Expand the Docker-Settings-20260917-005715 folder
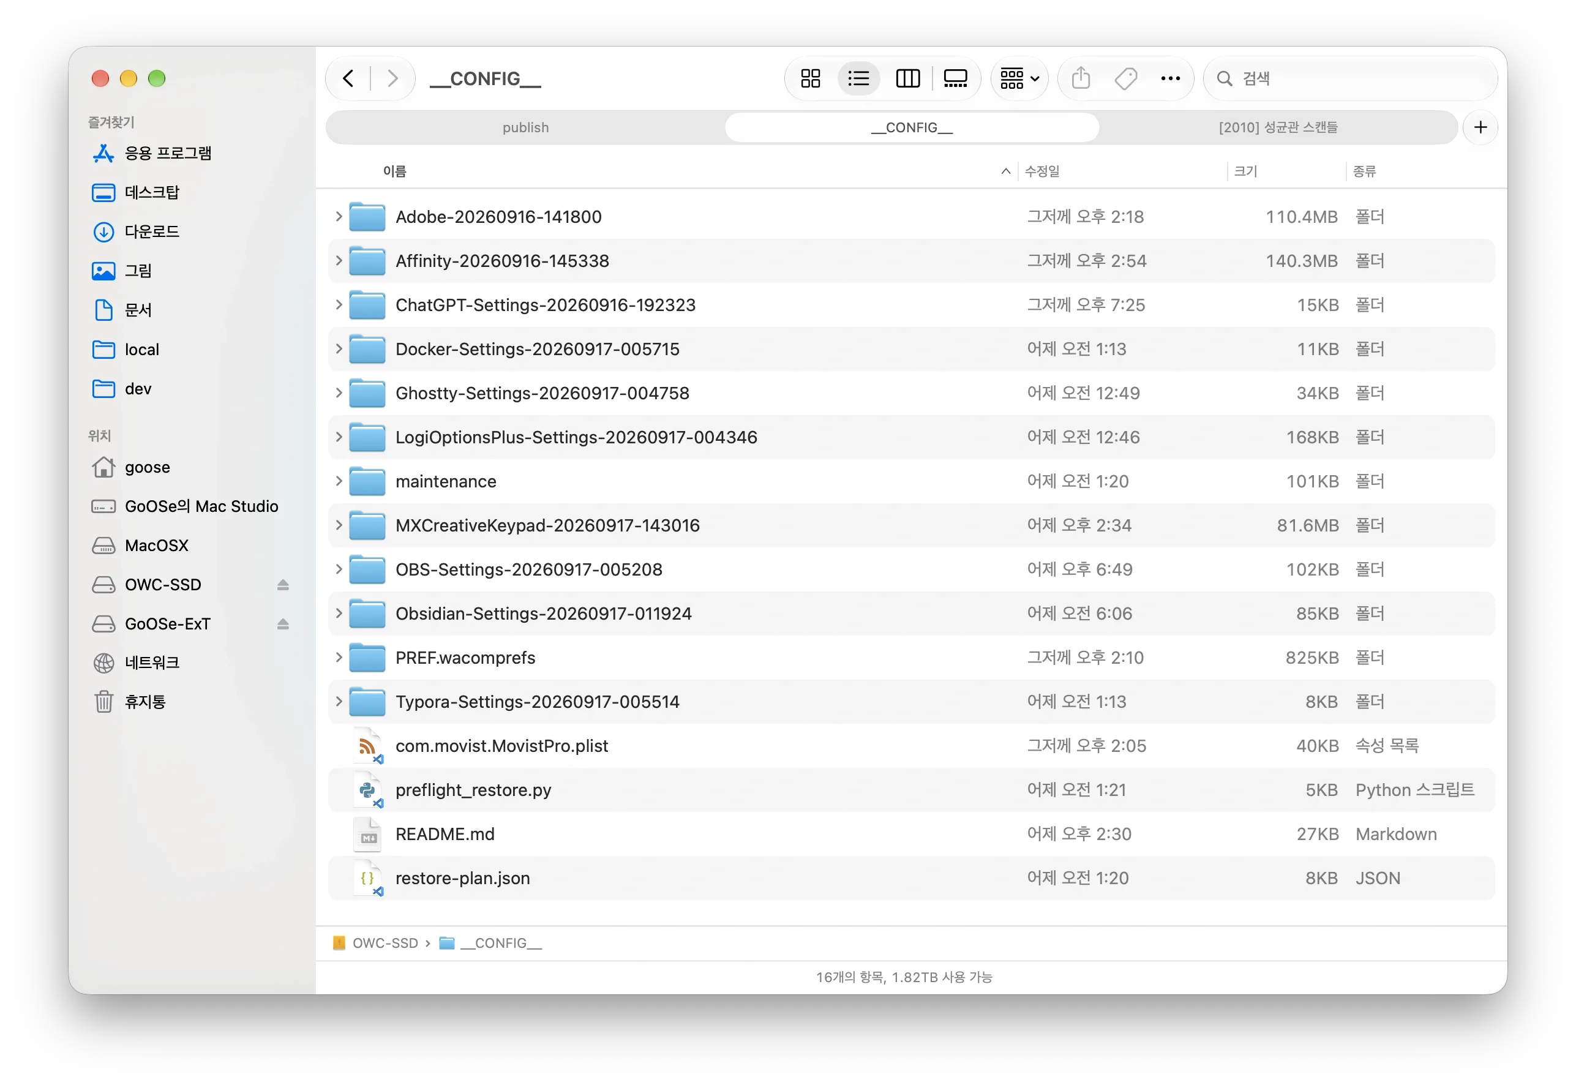1576x1085 pixels. tap(339, 350)
